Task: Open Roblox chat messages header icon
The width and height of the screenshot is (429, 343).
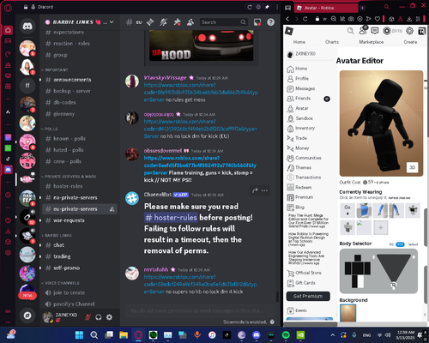Action: tap(375, 31)
